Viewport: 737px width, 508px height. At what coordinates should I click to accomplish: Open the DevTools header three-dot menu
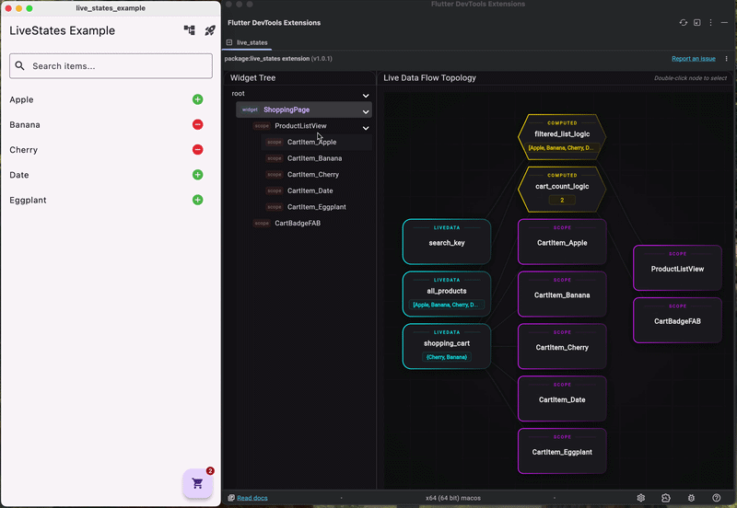tap(710, 22)
